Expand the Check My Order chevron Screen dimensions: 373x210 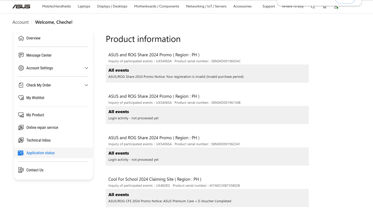[x=86, y=85]
